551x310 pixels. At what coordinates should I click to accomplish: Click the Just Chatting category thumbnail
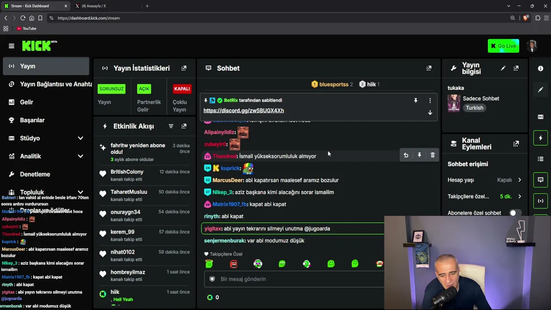click(454, 103)
